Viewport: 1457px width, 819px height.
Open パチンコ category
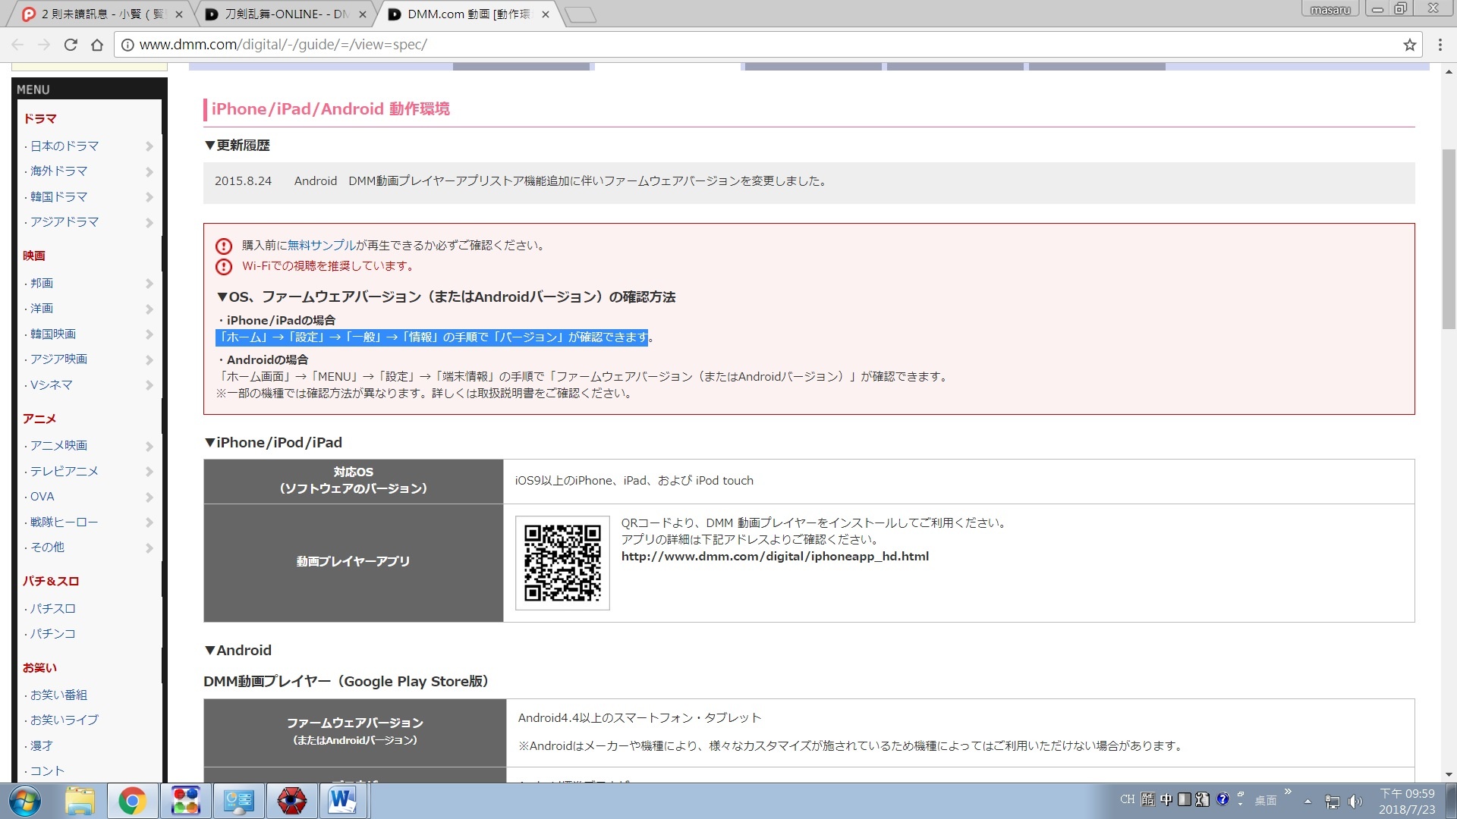pyautogui.click(x=53, y=633)
